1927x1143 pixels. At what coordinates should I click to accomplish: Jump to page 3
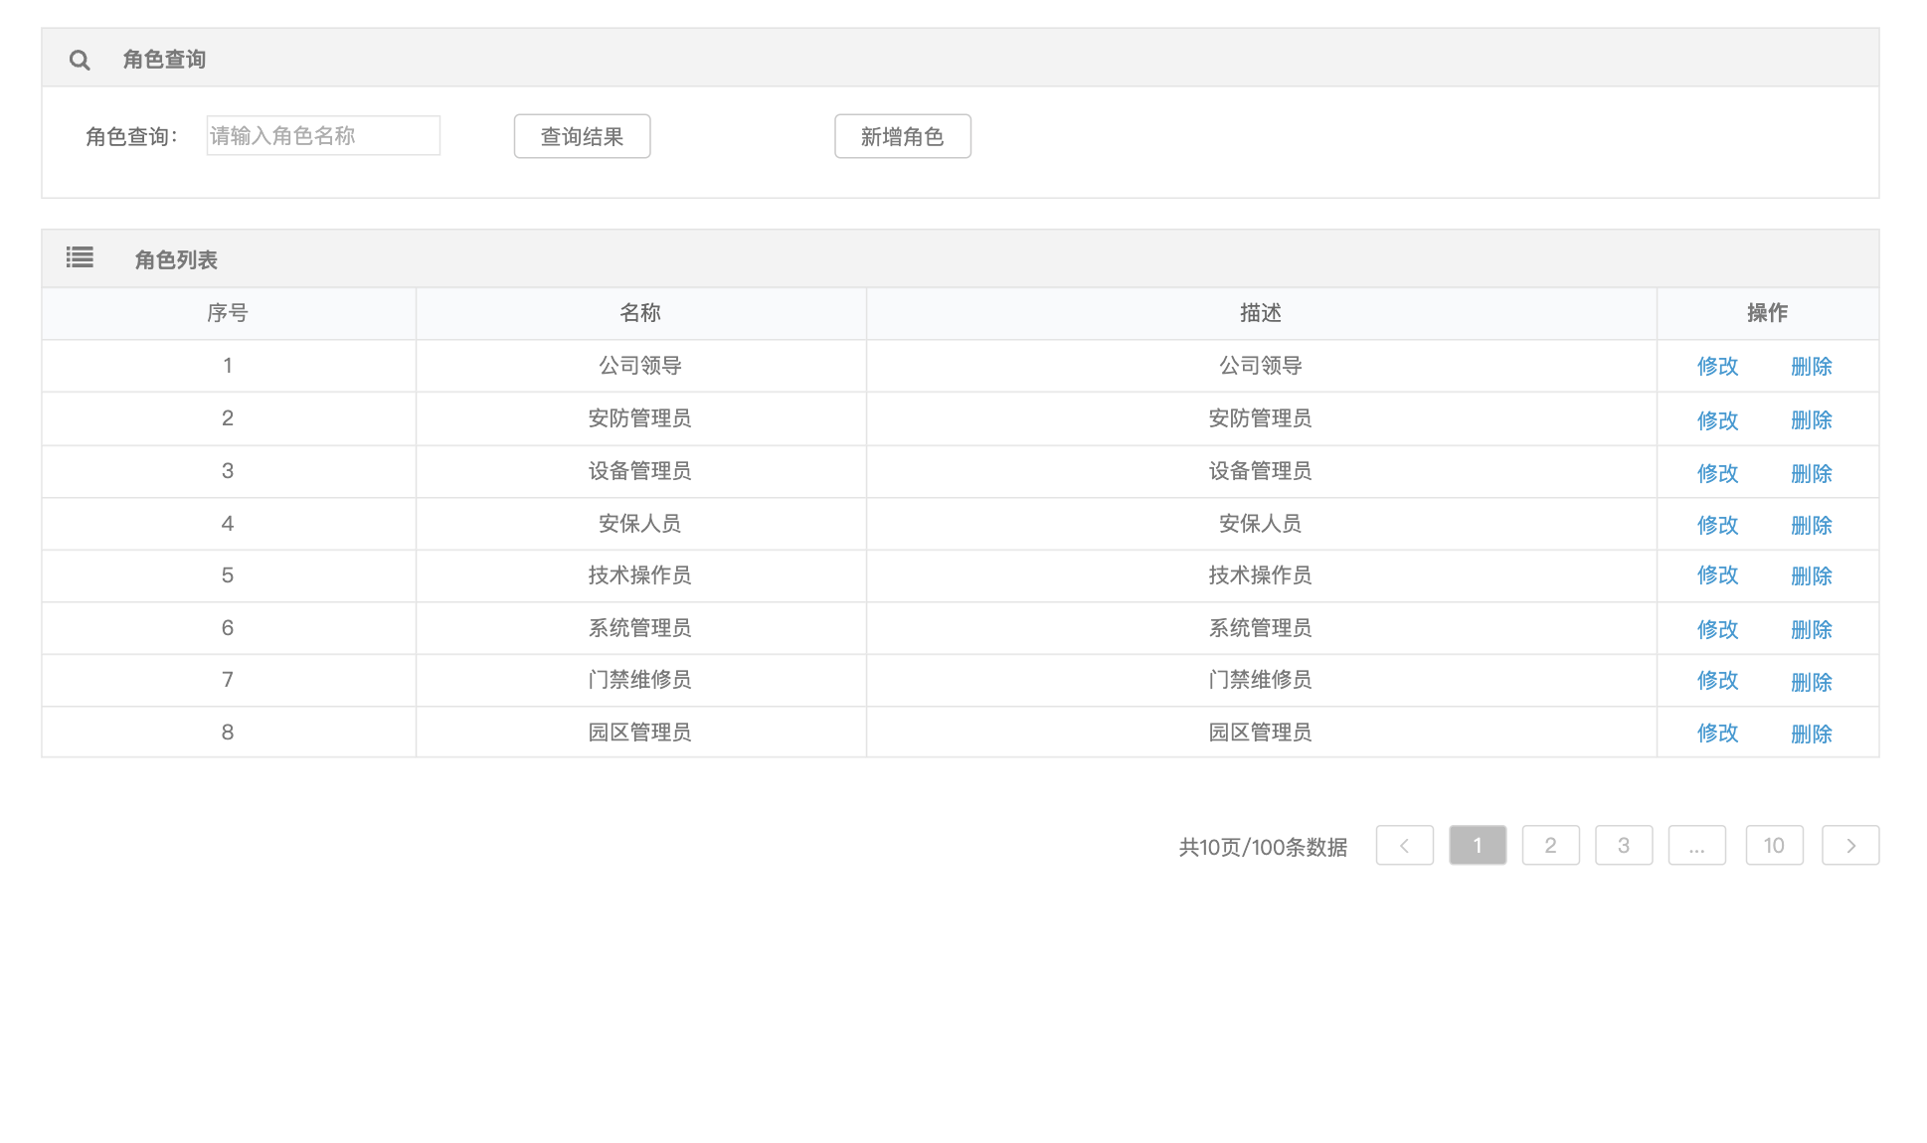[x=1624, y=846]
